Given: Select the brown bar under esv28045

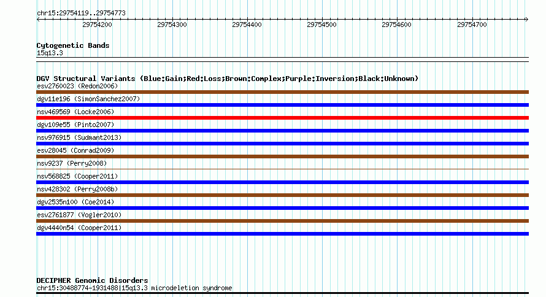Looking at the screenshot, I should click(x=282, y=156).
